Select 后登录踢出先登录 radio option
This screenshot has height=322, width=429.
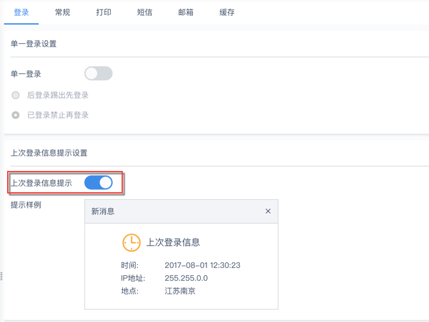(16, 95)
